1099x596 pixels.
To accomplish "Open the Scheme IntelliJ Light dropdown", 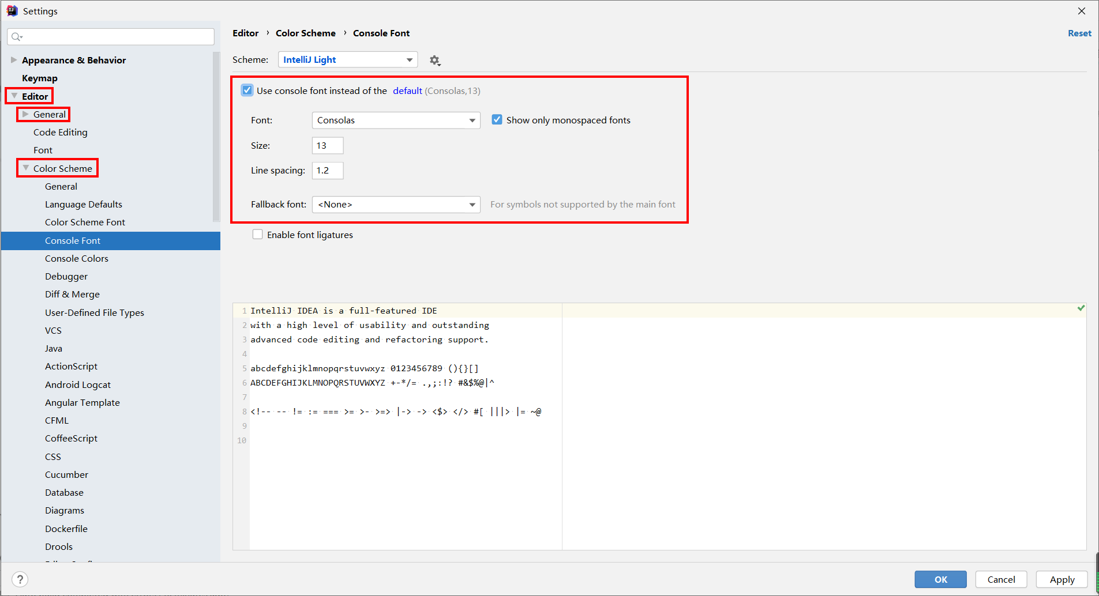I will pyautogui.click(x=348, y=60).
